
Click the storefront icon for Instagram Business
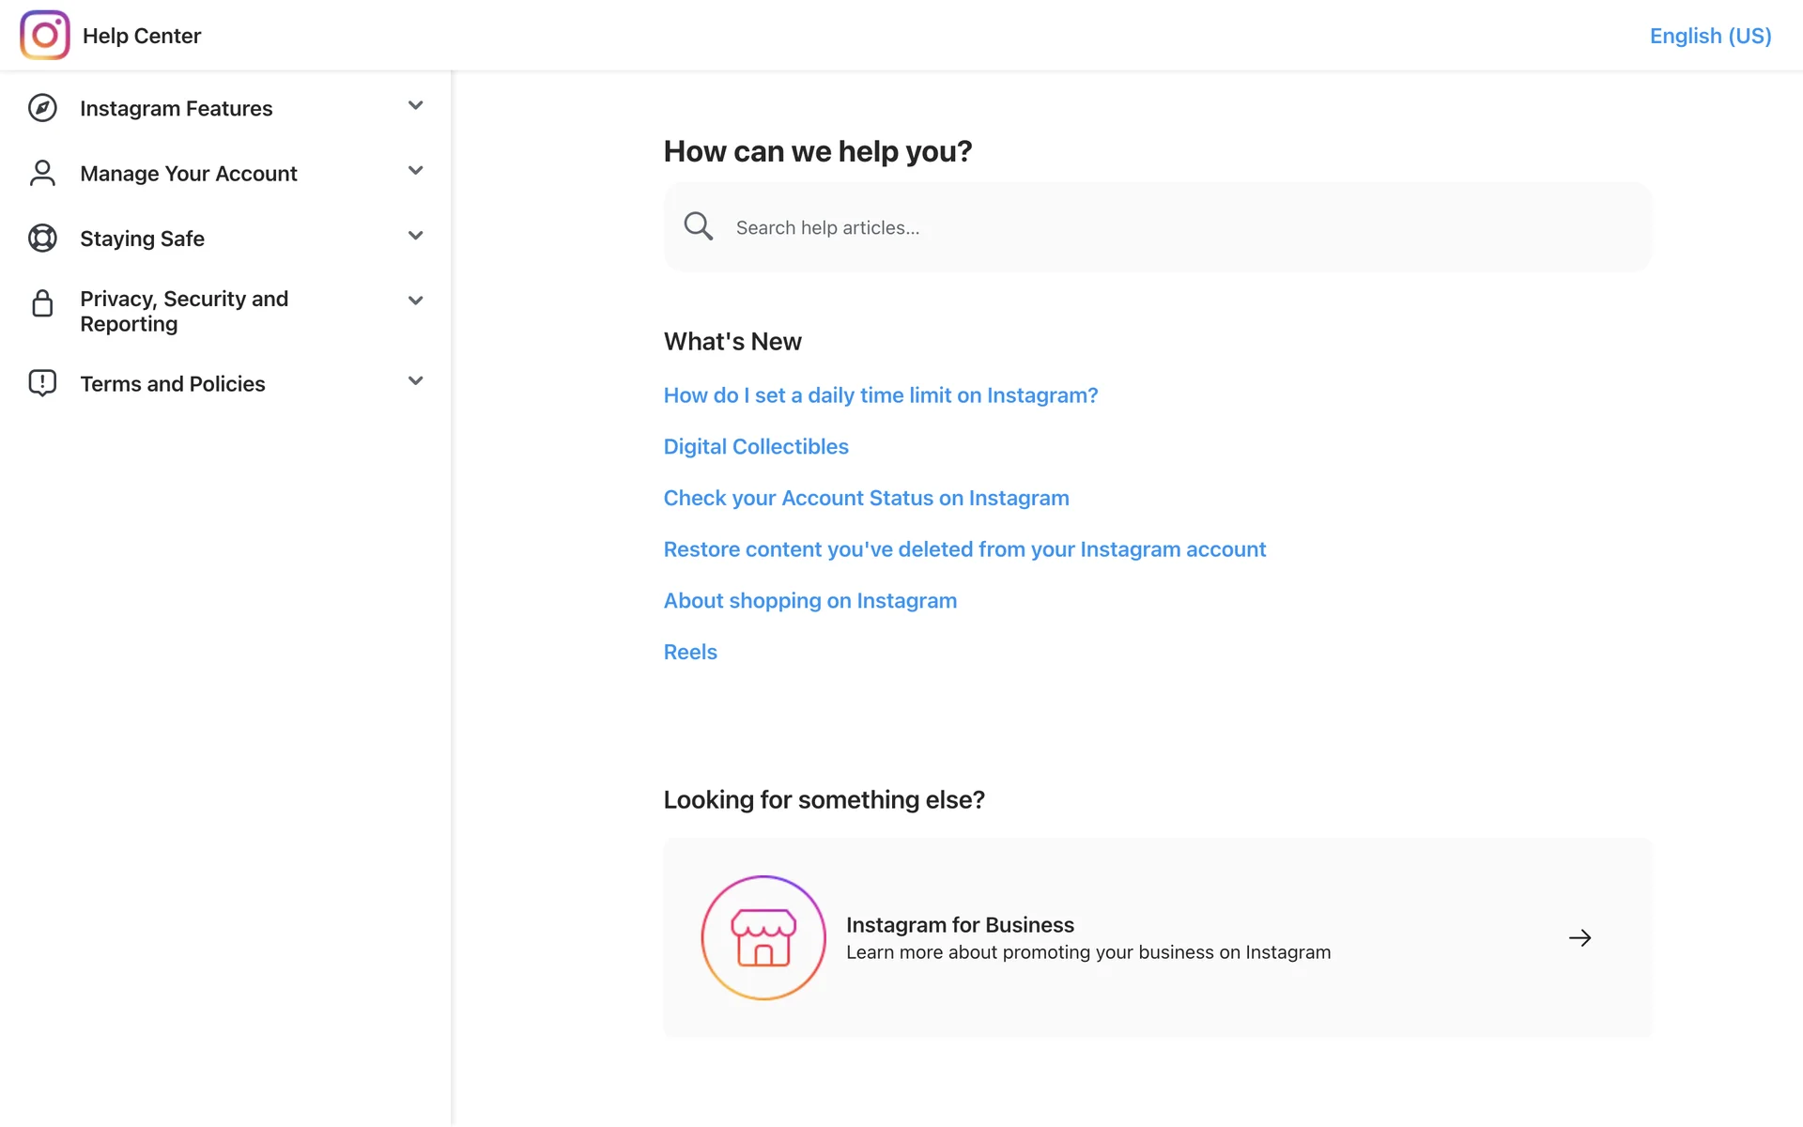763,937
